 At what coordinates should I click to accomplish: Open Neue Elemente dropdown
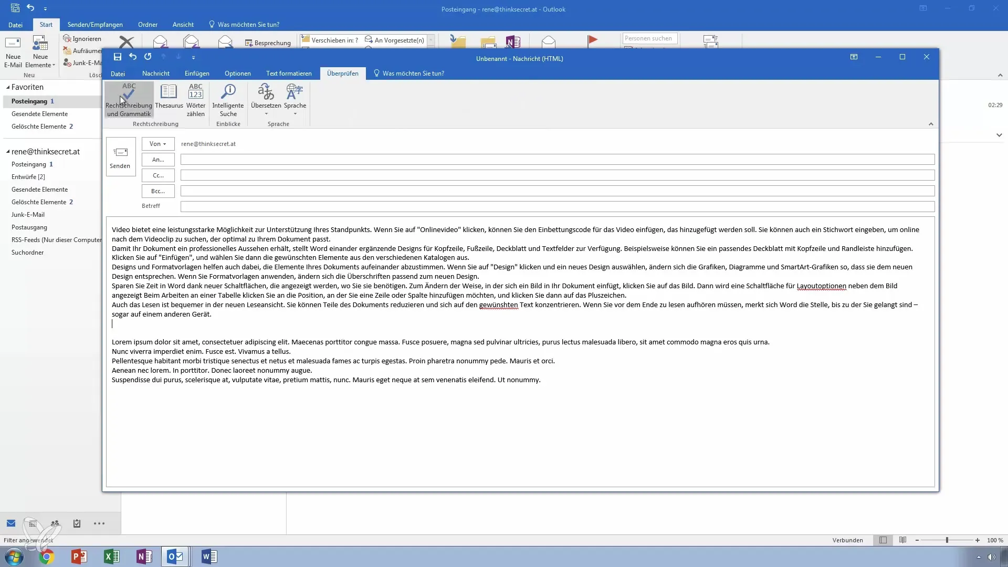click(x=40, y=52)
